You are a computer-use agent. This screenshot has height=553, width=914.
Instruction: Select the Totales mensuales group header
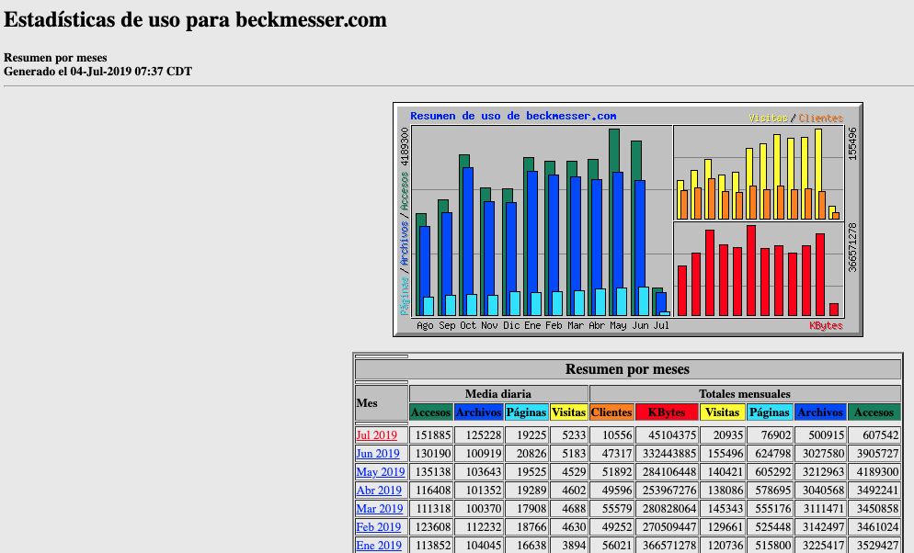(745, 393)
